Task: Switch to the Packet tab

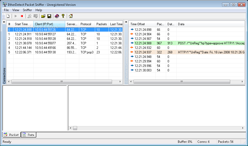Action: click(x=11, y=135)
